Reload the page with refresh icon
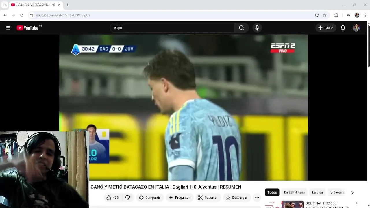Screen dimensions: 370x208 click(22, 15)
